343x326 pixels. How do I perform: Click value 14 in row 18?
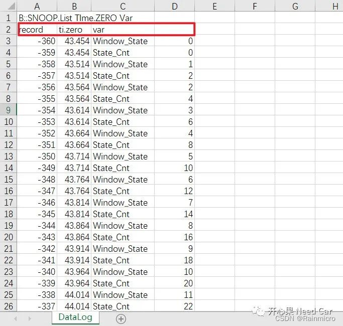pos(175,214)
